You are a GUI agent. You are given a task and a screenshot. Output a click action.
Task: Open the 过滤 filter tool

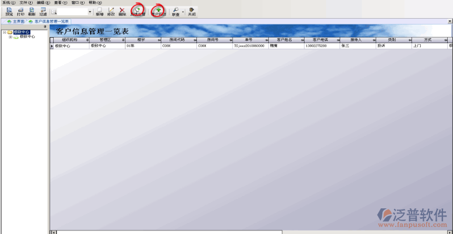43,12
